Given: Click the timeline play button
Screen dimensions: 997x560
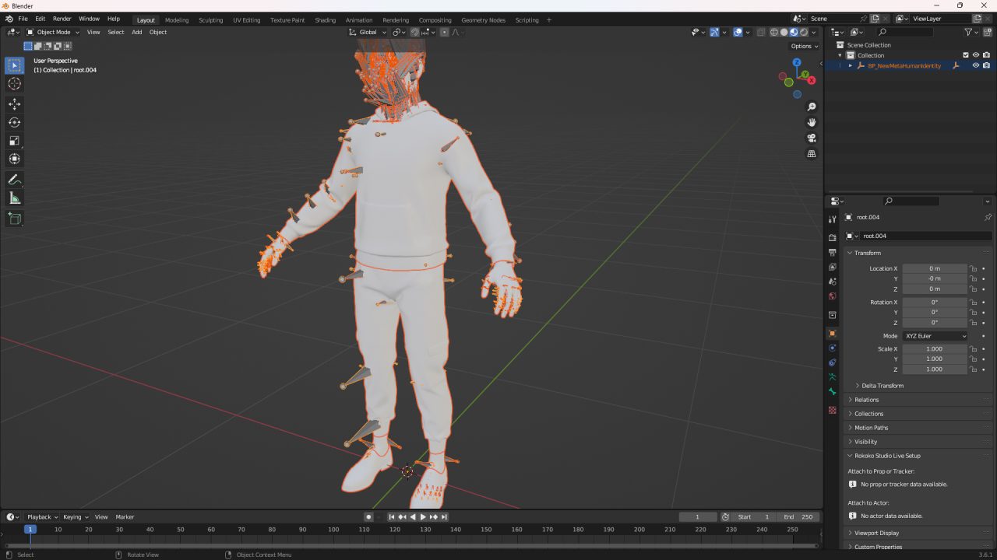Looking at the screenshot, I should click(x=423, y=517).
